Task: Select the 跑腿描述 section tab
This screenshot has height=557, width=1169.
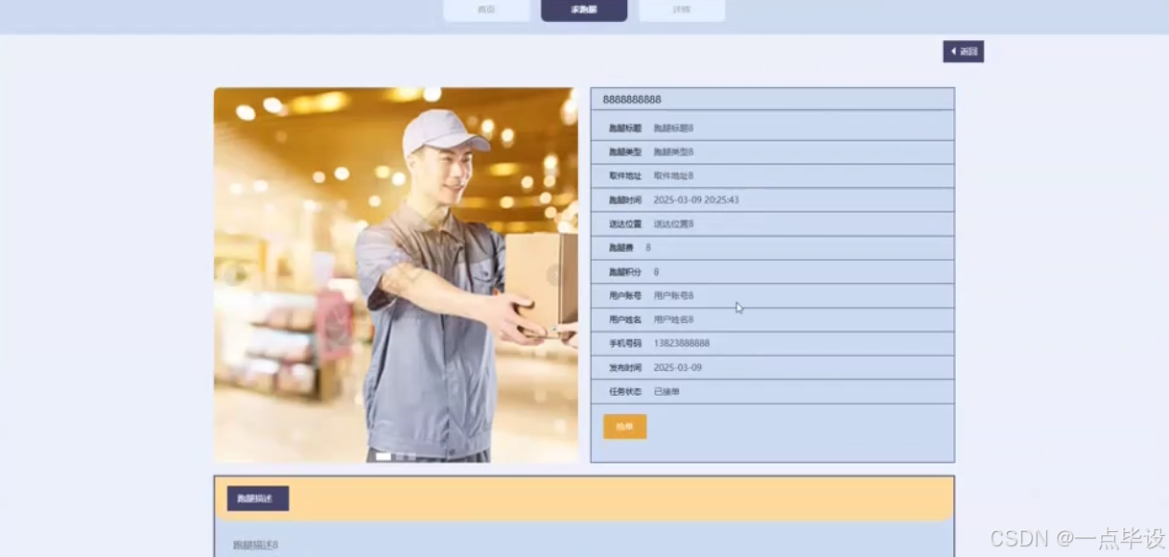Action: click(258, 499)
